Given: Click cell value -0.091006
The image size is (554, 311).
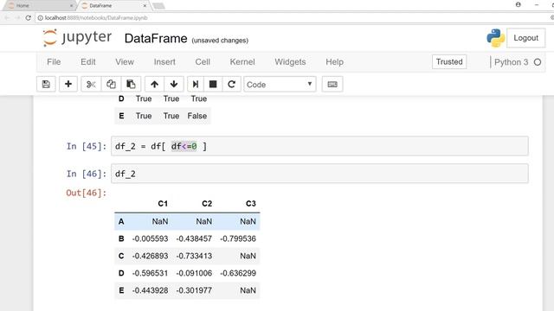Looking at the screenshot, I should pyautogui.click(x=194, y=273).
